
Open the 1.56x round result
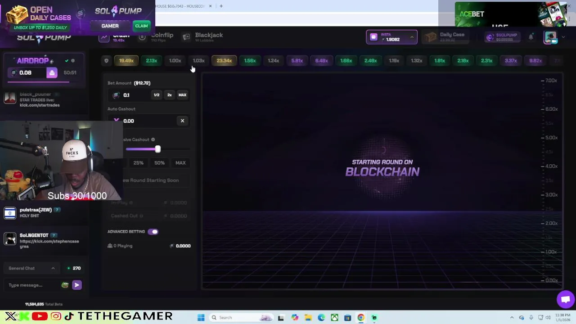tap(250, 61)
